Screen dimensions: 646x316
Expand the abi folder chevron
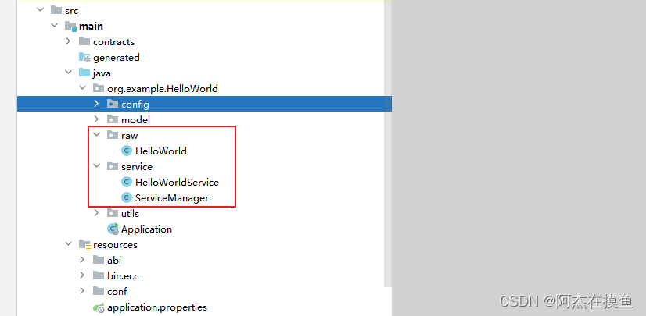click(82, 260)
